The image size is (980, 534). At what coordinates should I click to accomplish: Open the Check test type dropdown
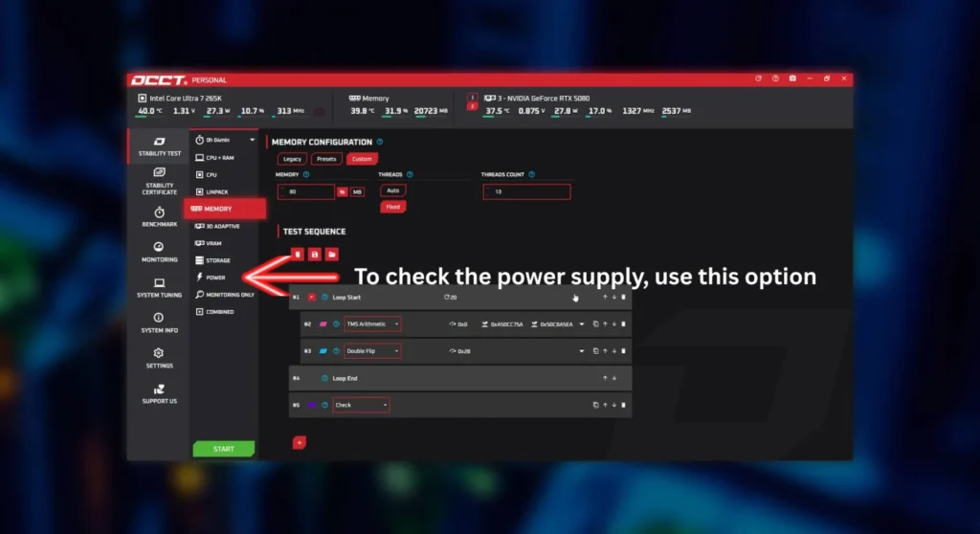361,405
